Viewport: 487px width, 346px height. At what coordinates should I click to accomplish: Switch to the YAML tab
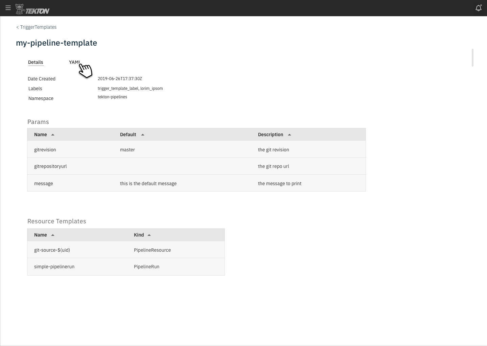[x=74, y=62]
